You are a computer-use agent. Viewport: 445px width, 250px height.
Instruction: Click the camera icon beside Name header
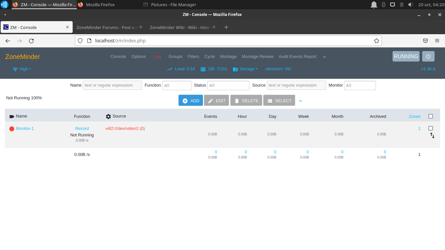click(12, 117)
